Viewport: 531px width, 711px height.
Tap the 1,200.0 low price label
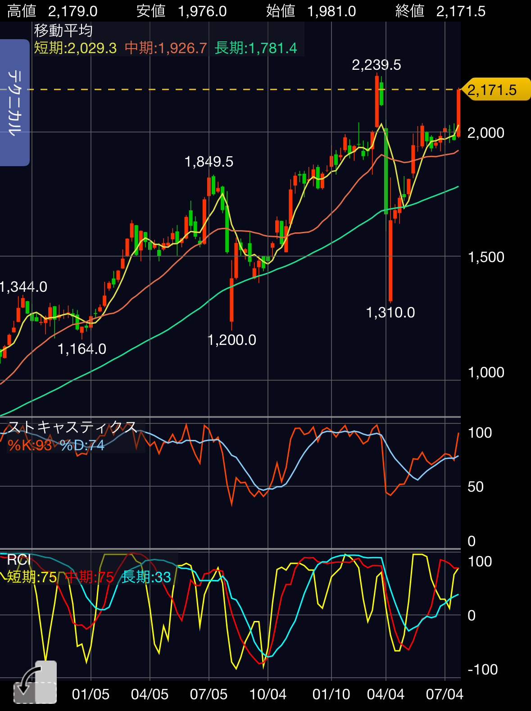tap(231, 340)
